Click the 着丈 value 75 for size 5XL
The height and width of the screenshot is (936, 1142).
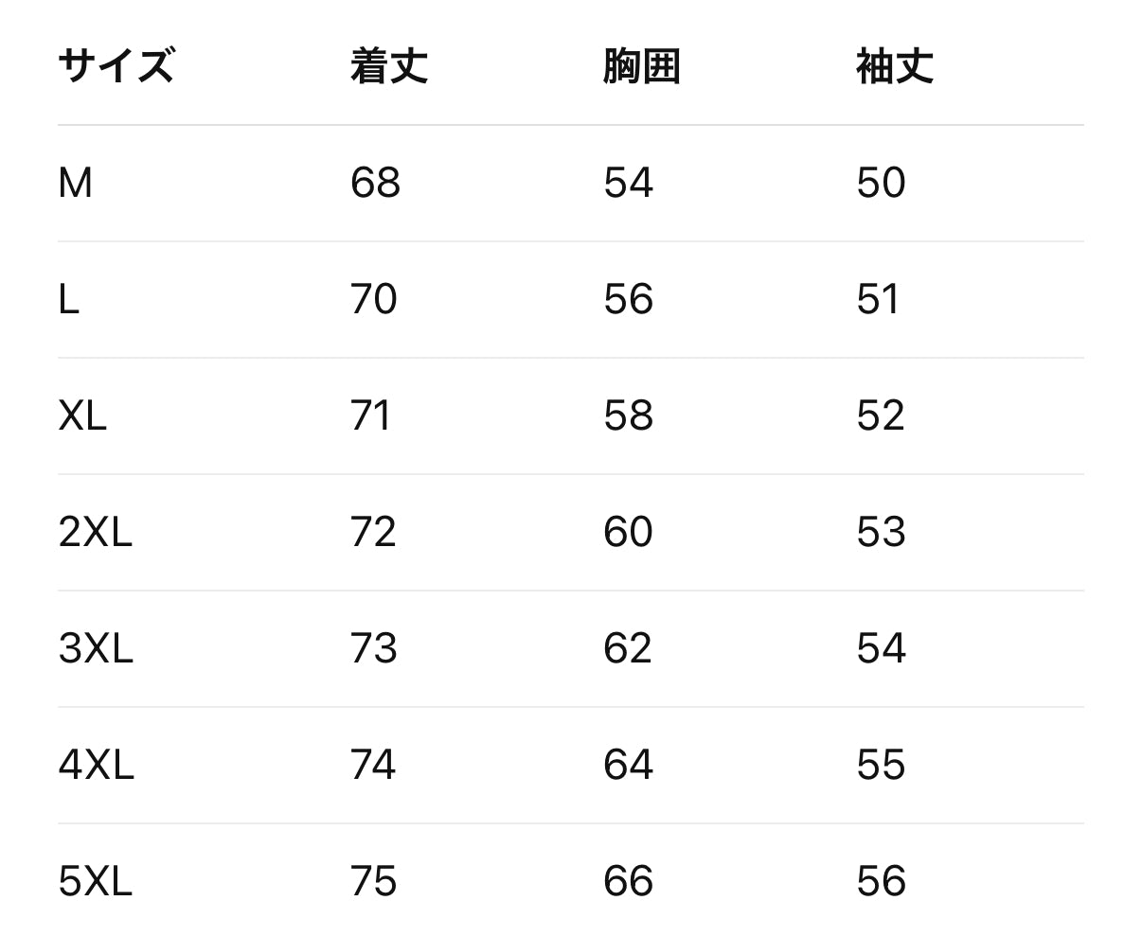pyautogui.click(x=373, y=881)
